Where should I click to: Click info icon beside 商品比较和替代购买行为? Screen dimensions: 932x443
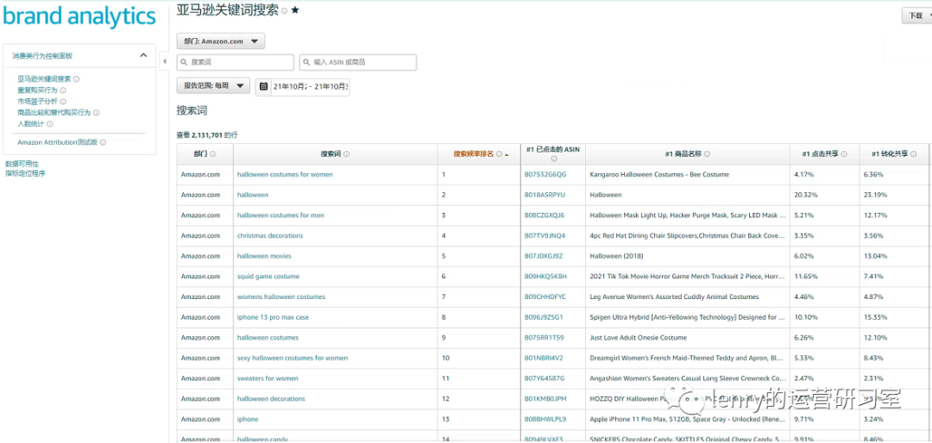[x=97, y=113]
